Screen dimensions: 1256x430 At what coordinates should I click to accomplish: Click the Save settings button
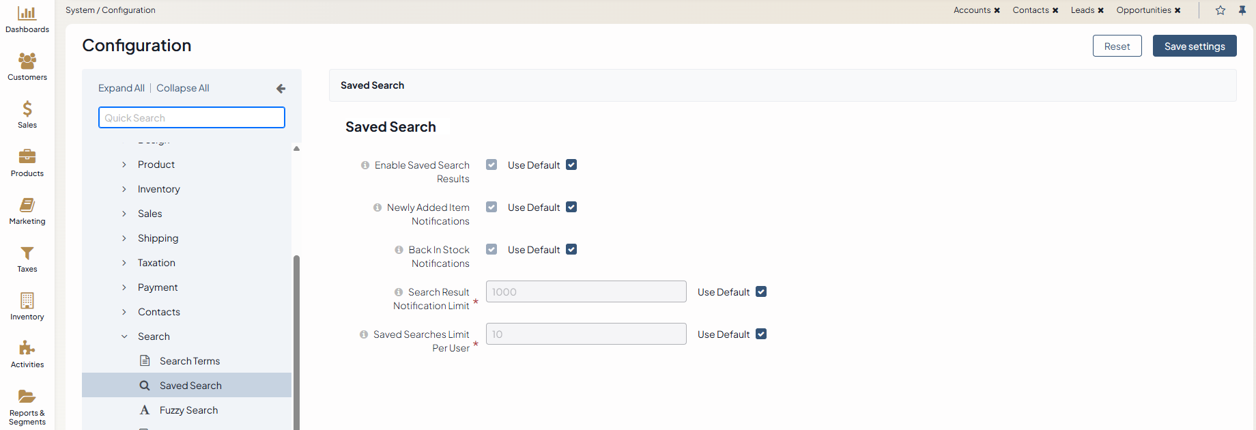tap(1194, 46)
